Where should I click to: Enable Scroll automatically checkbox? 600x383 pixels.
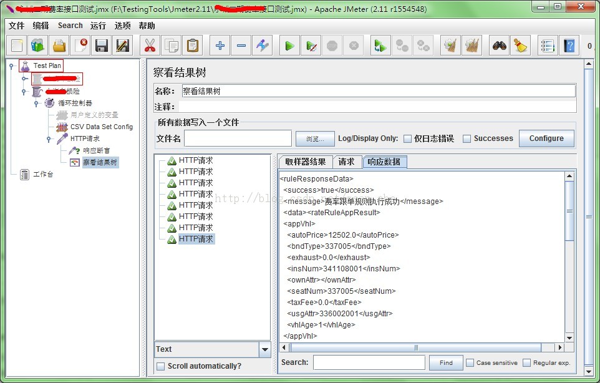point(161,366)
